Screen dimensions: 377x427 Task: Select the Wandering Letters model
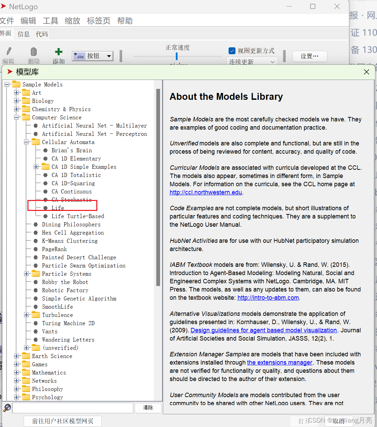68,340
